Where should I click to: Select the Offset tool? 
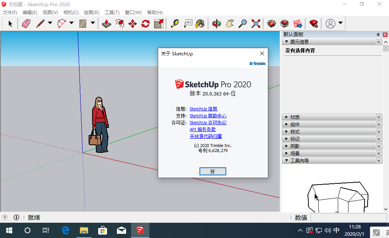click(x=120, y=24)
